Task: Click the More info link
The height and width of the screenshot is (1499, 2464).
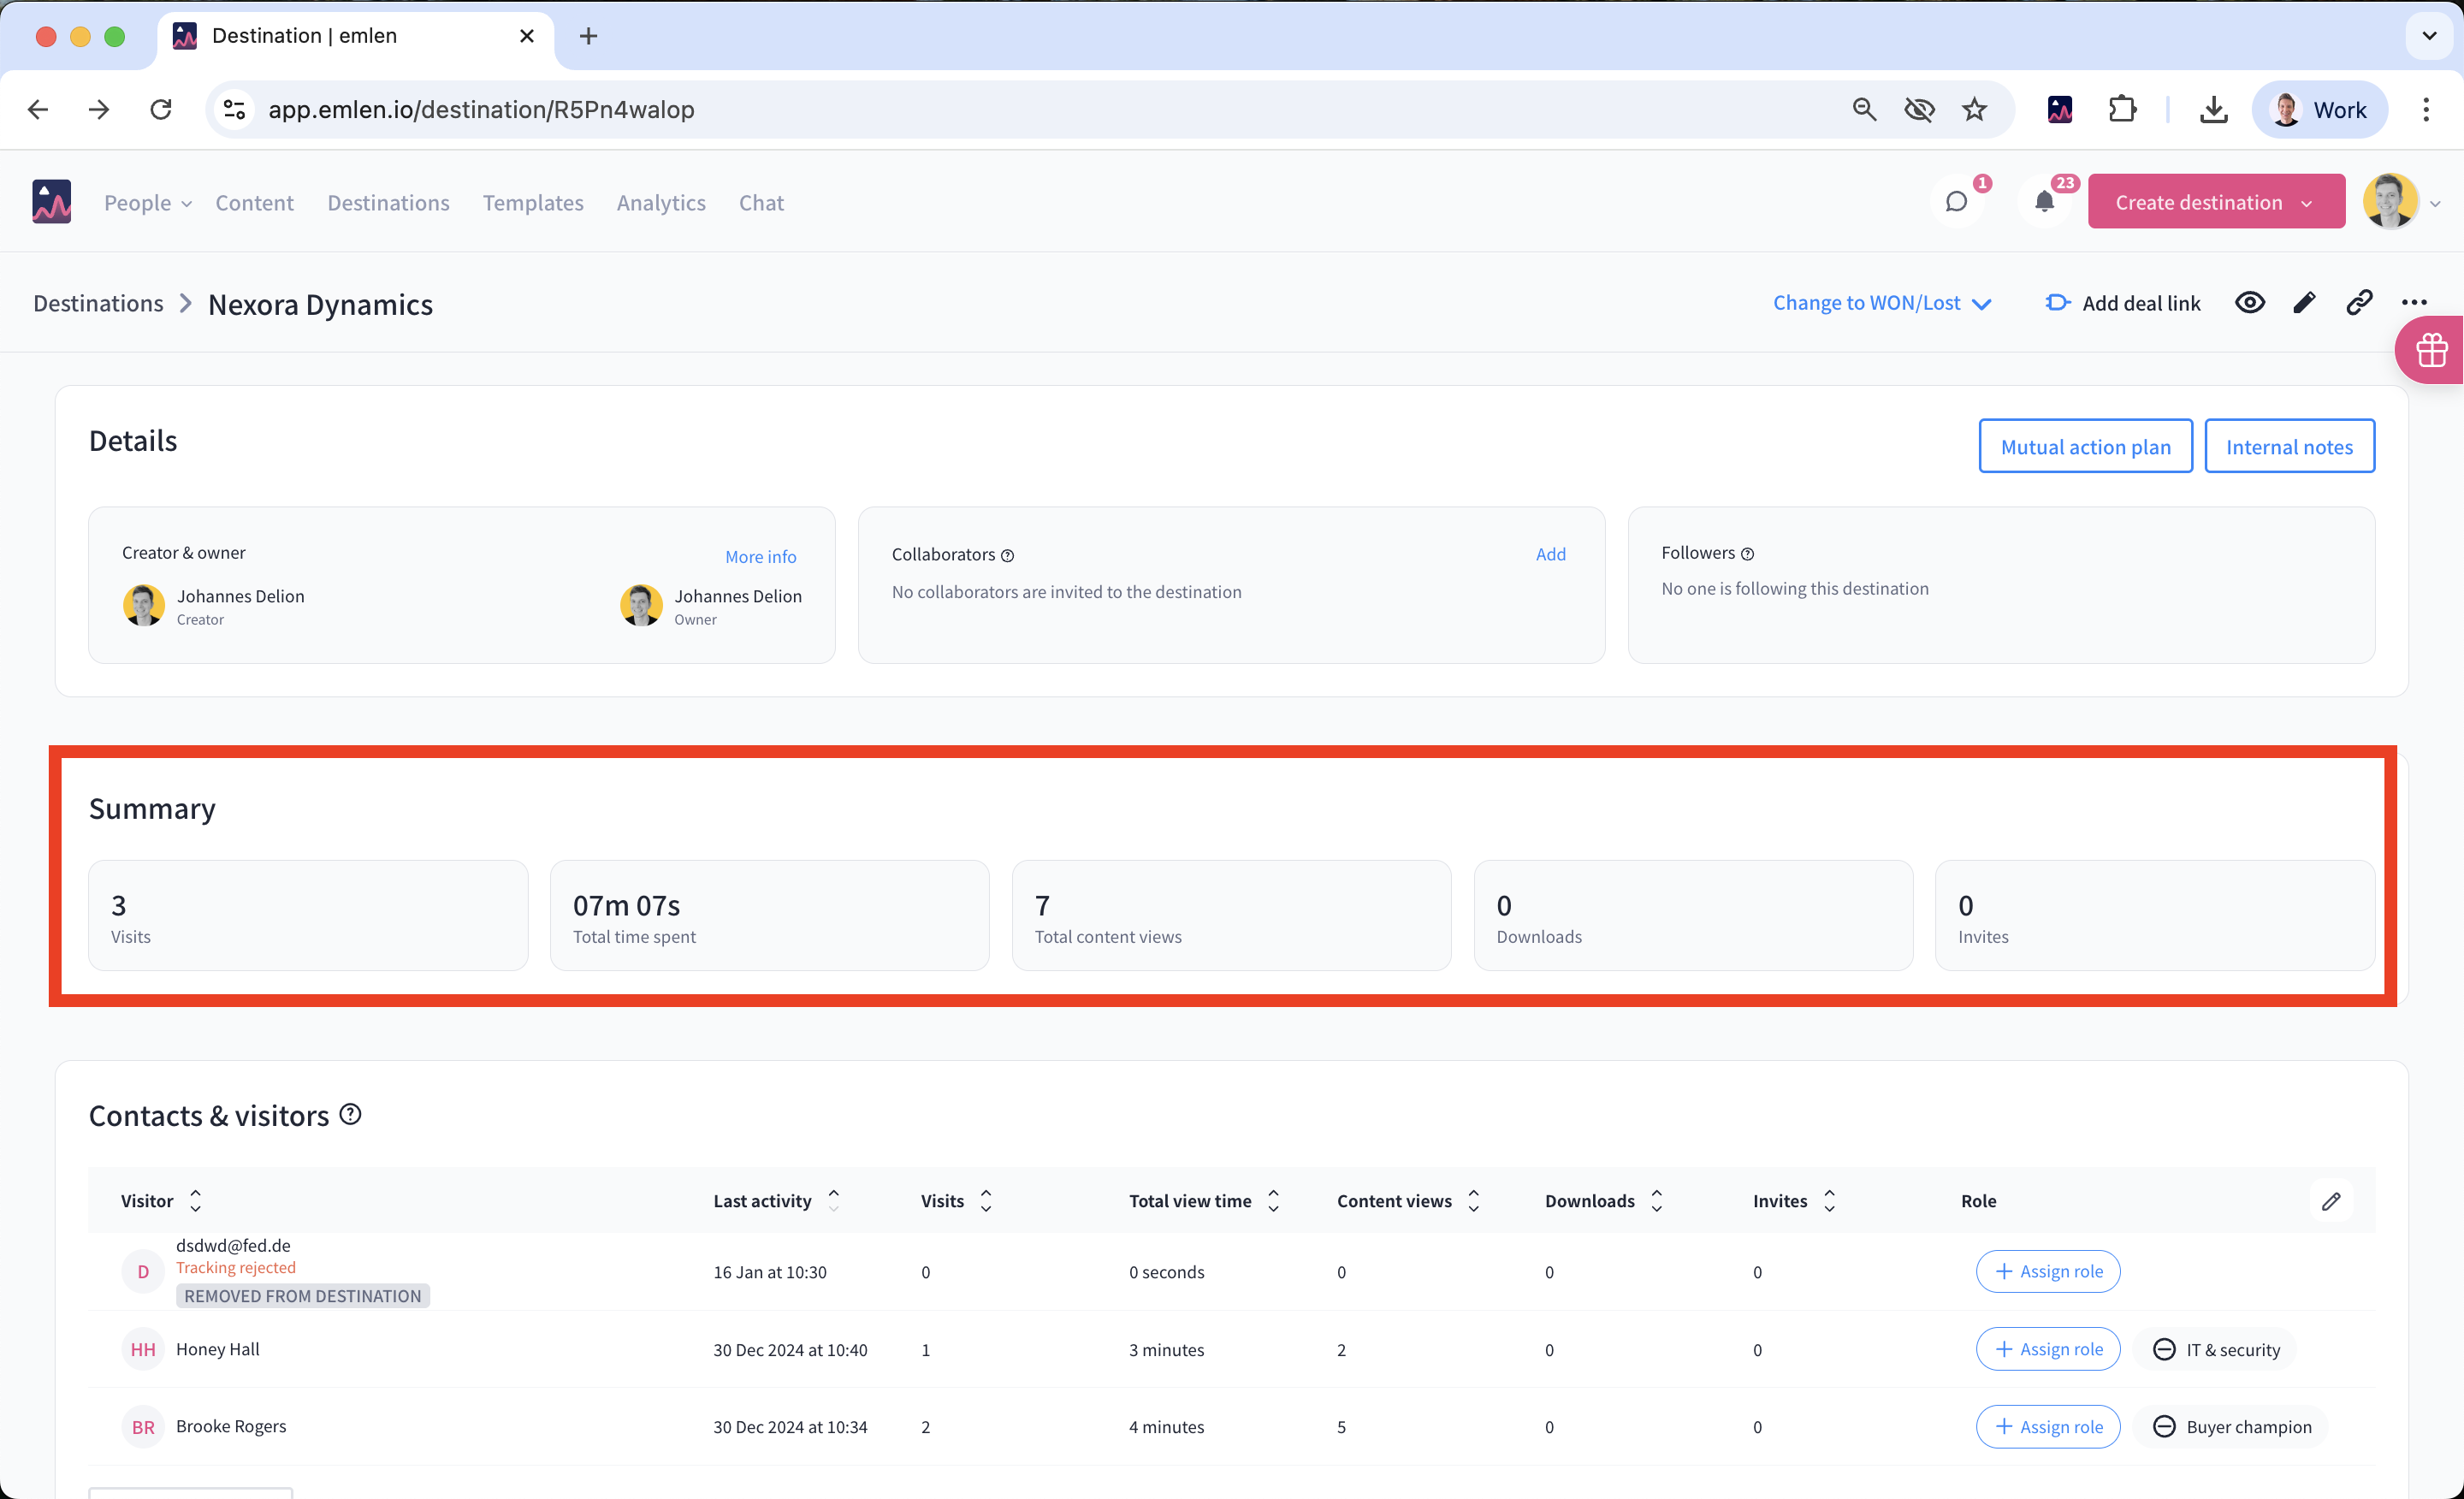Action: pyautogui.click(x=760, y=556)
